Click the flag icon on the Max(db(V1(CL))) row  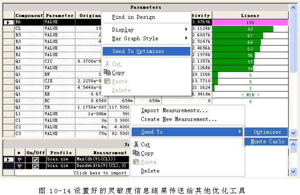pos(19,159)
